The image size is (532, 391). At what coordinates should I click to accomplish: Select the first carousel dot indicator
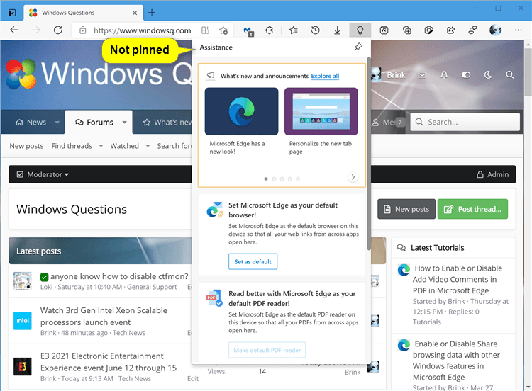[x=266, y=179]
